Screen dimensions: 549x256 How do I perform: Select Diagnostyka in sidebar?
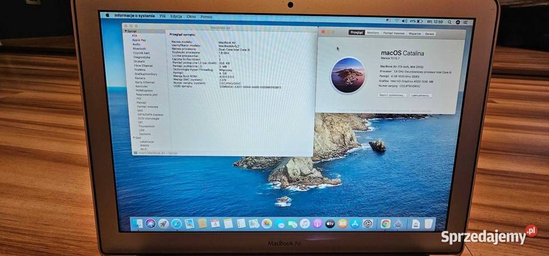pos(142,57)
